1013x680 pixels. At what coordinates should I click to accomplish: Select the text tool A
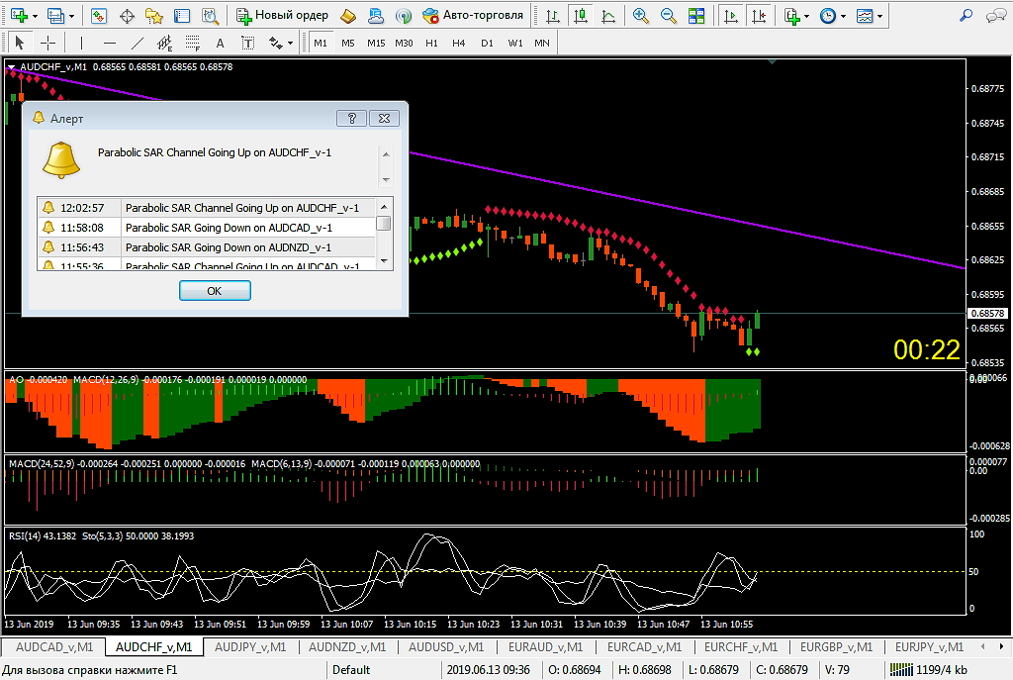tap(221, 44)
